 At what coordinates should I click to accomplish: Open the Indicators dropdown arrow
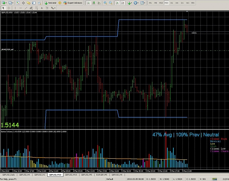(132, 3)
